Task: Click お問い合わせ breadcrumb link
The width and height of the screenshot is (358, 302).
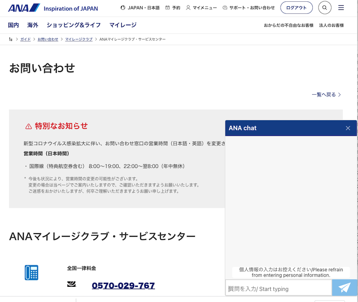Action: pyautogui.click(x=48, y=39)
